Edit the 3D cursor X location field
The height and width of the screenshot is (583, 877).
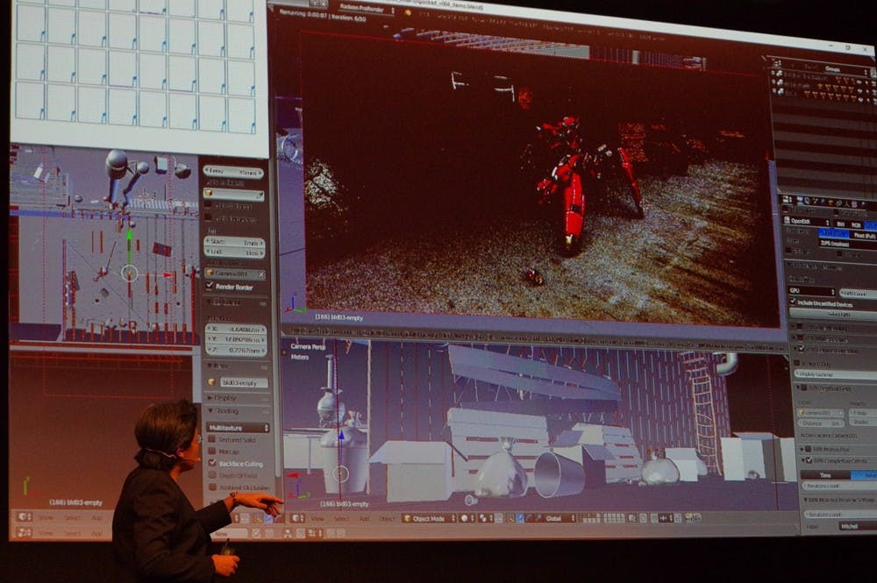pos(235,330)
